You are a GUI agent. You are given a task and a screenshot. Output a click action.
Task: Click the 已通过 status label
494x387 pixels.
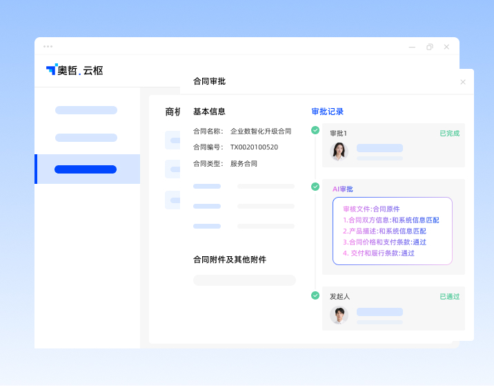[449, 297]
